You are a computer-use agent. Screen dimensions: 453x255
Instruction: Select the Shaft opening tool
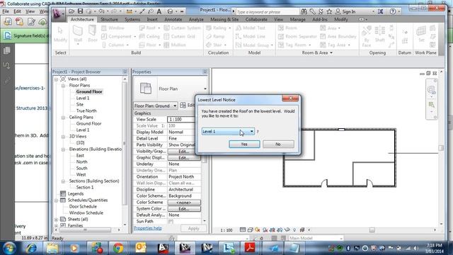coord(379,35)
